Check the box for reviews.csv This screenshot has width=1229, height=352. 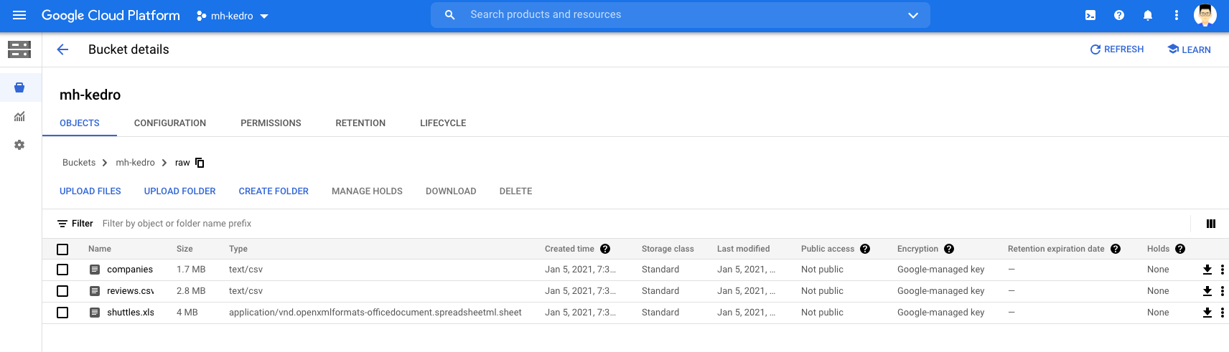click(x=62, y=291)
